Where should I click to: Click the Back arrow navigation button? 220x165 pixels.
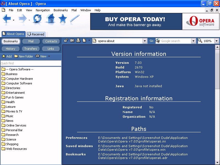pyautogui.click(x=7, y=19)
